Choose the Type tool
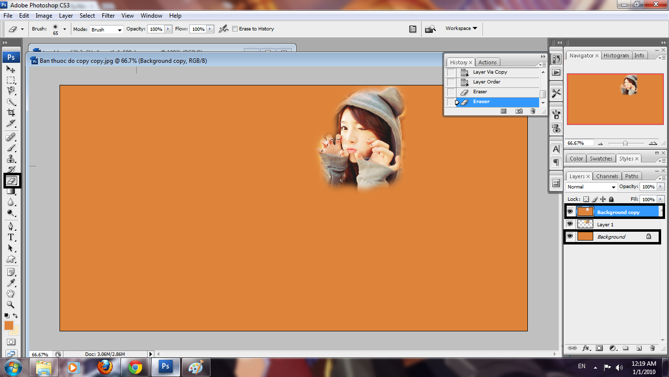This screenshot has height=377, width=669. (x=11, y=237)
